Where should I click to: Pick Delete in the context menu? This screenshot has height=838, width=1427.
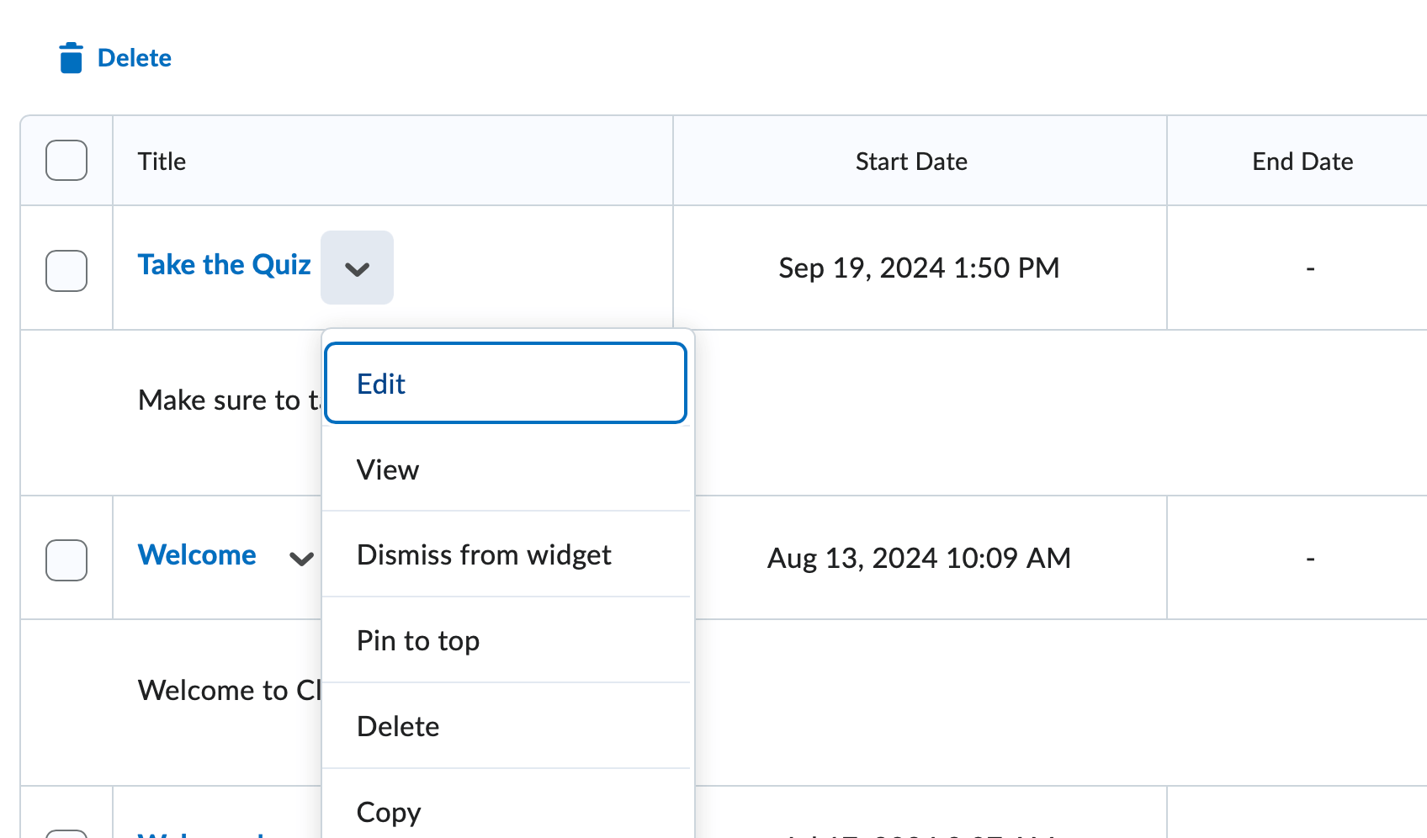point(505,726)
